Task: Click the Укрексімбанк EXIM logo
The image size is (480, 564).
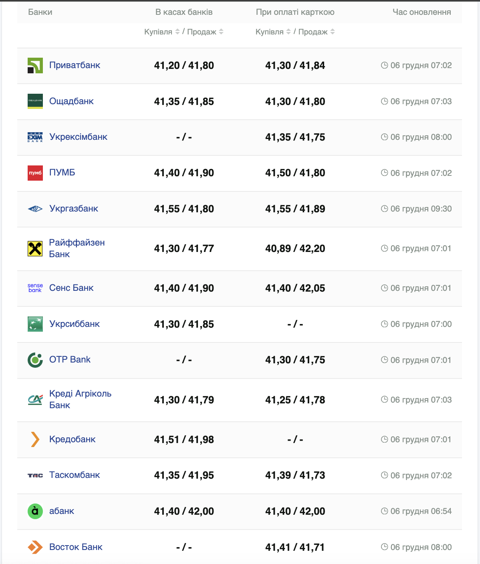Action: pyautogui.click(x=35, y=137)
